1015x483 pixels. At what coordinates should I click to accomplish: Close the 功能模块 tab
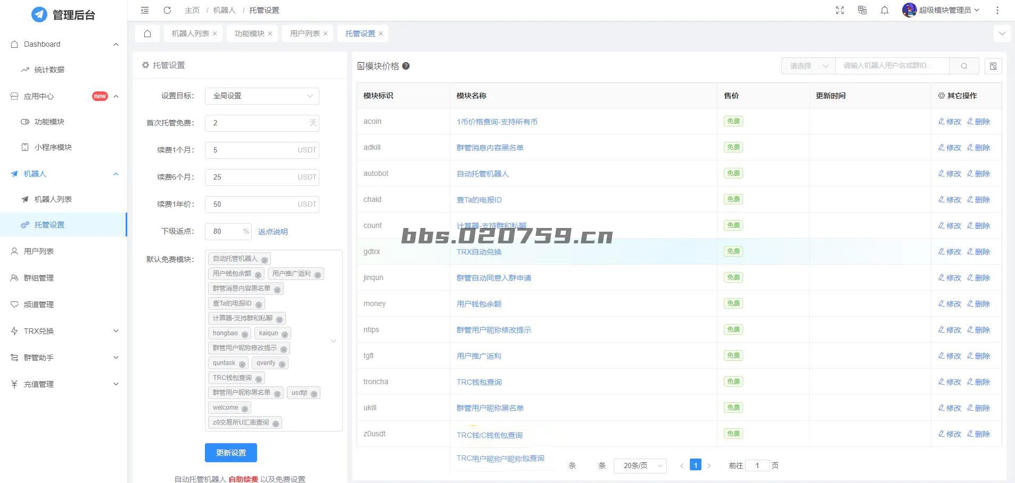pyautogui.click(x=270, y=33)
